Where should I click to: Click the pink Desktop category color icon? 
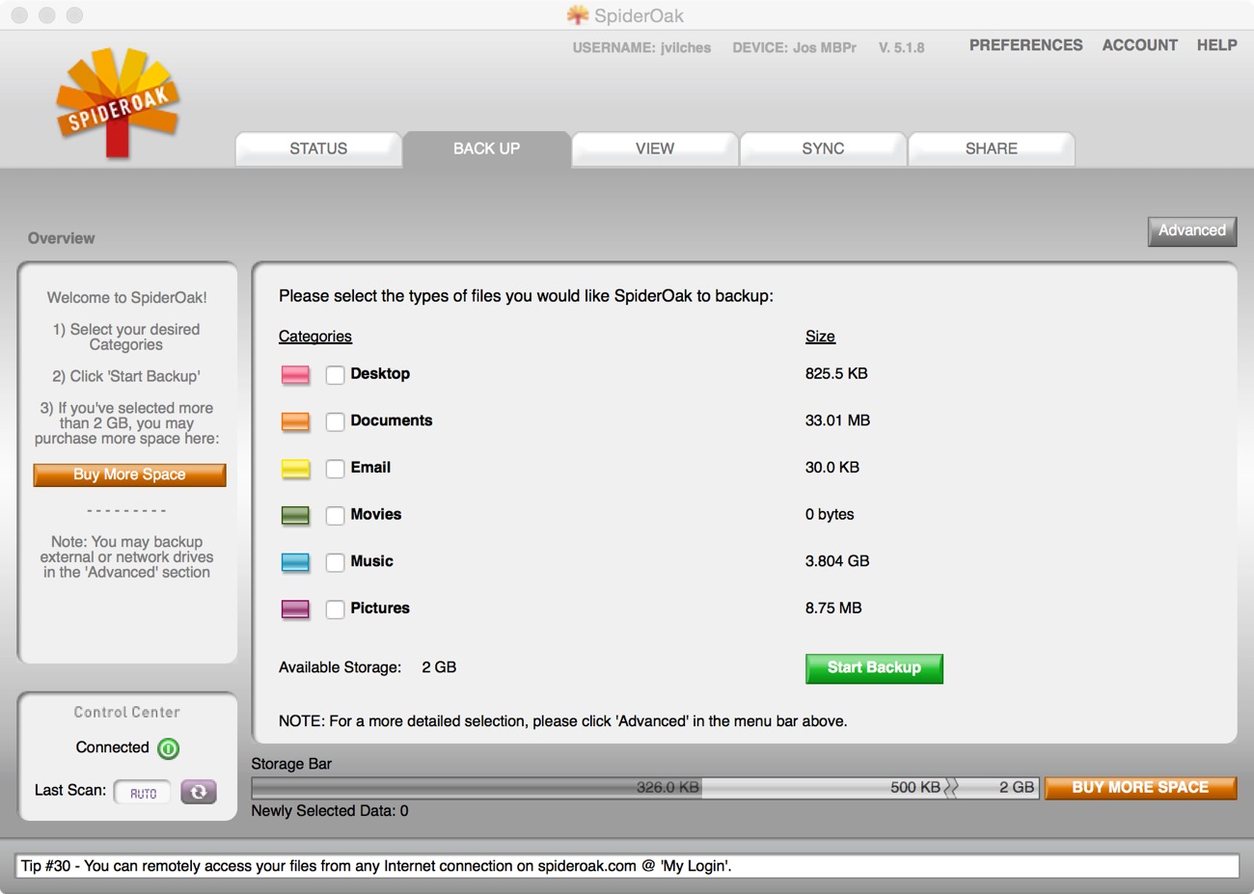295,375
